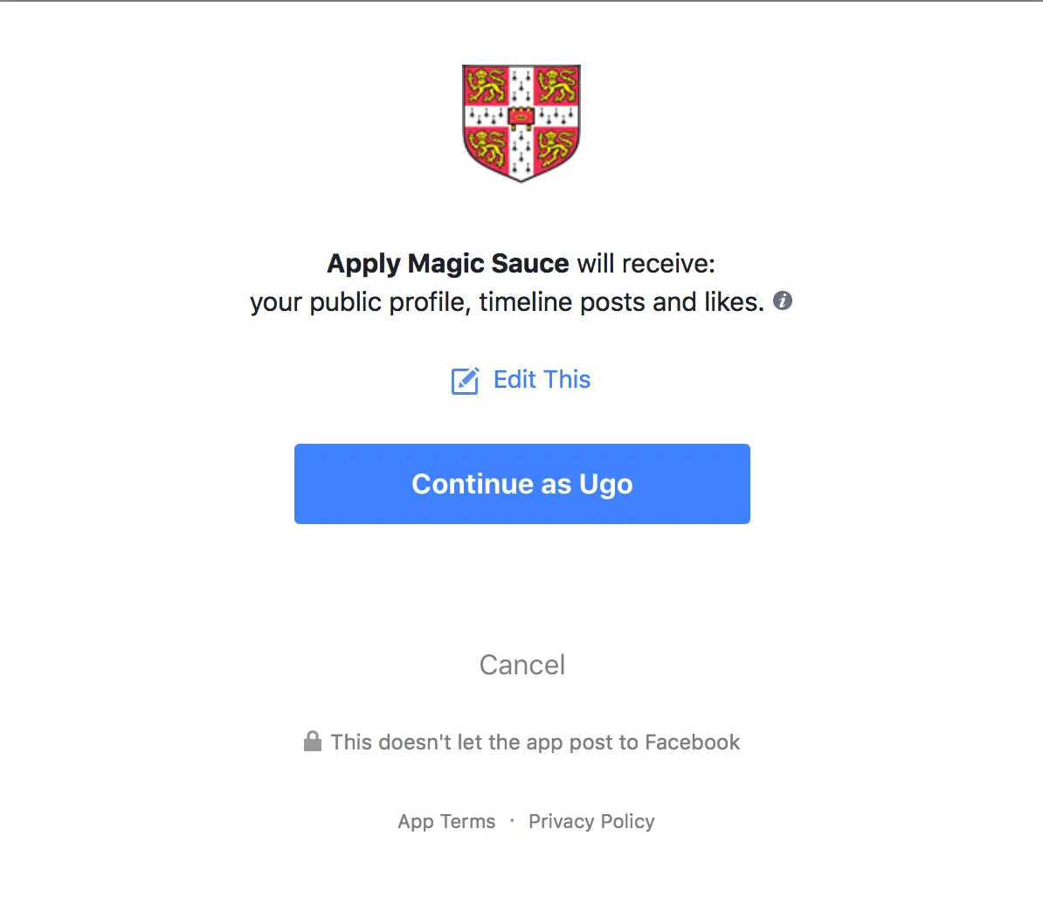
Task: Click the info icon after the permissions text
Action: (x=783, y=301)
